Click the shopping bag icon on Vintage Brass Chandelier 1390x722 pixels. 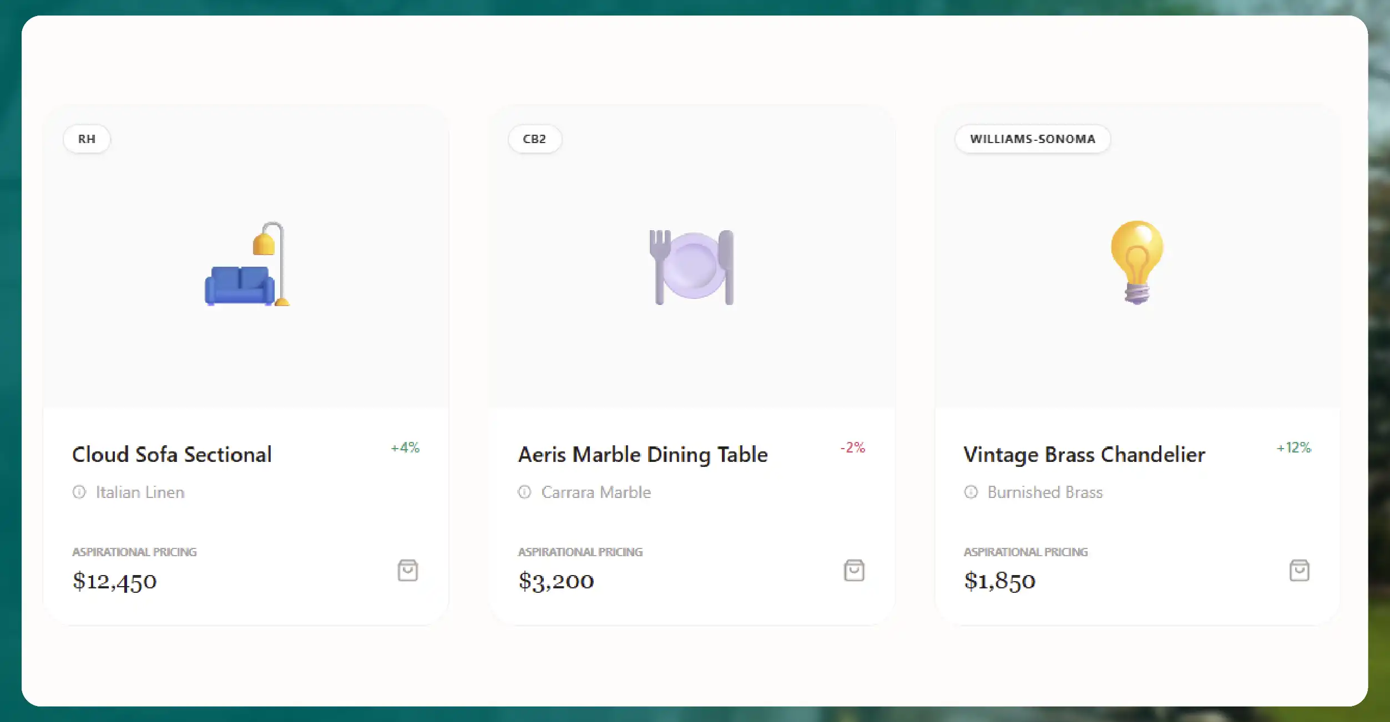1300,571
